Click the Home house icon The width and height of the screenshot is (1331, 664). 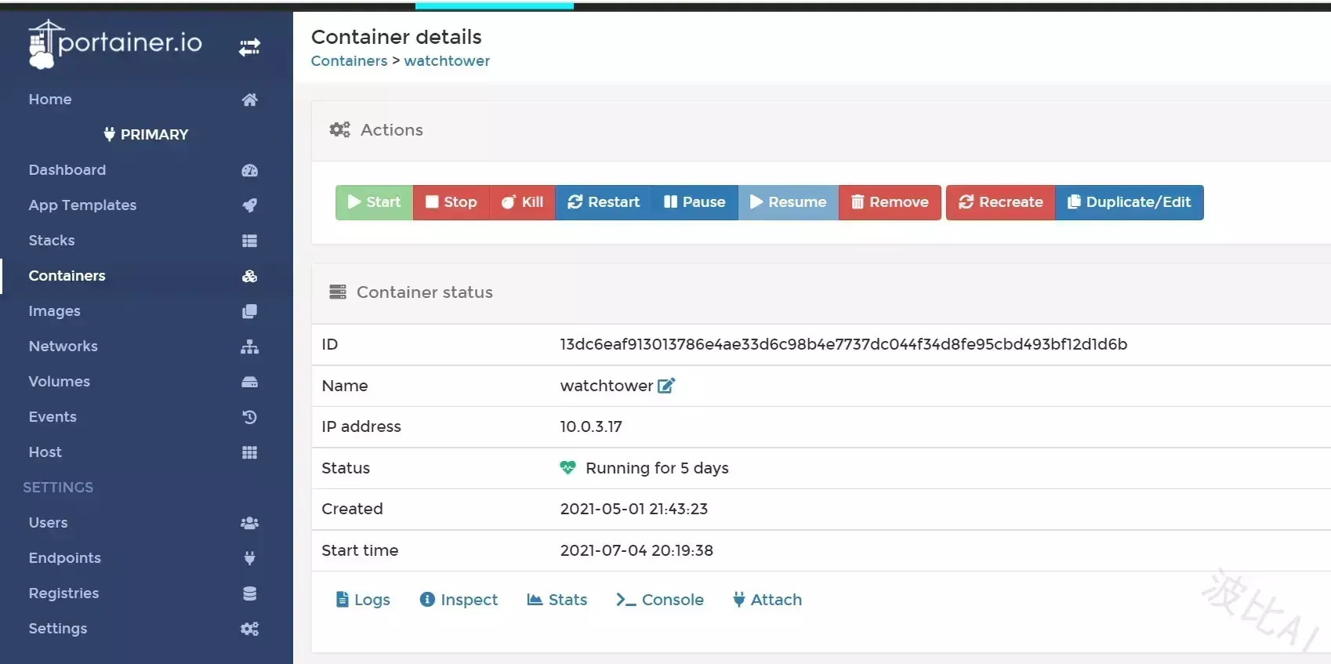(x=249, y=100)
